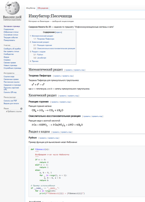This screenshot has height=202, width=145.
Task: Click the Пожертвовать link
Action: coord(9,40)
